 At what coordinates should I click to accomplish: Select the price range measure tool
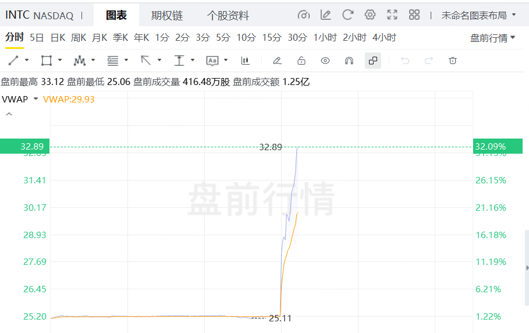point(179,61)
